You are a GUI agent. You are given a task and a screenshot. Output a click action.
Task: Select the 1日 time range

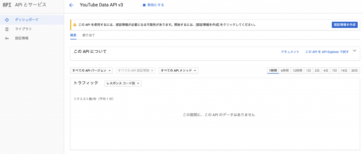tap(308, 71)
